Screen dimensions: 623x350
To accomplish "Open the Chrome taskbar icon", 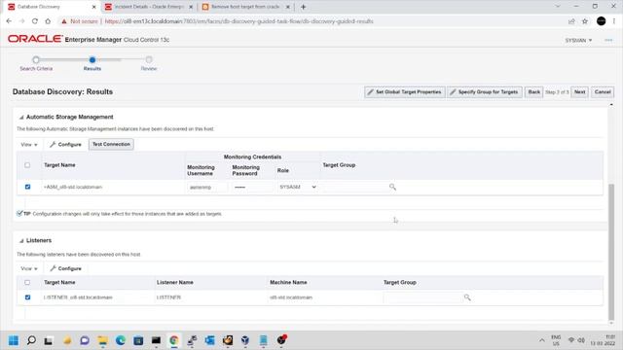I will click(173, 340).
